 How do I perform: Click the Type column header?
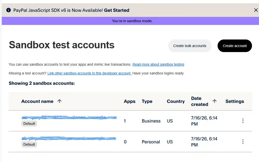[x=147, y=101]
